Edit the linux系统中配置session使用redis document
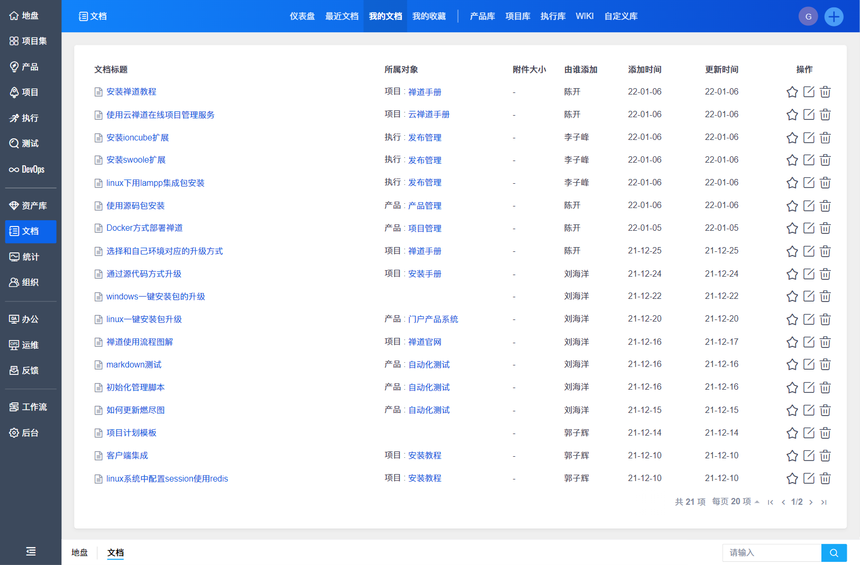Image resolution: width=860 pixels, height=565 pixels. click(x=809, y=478)
